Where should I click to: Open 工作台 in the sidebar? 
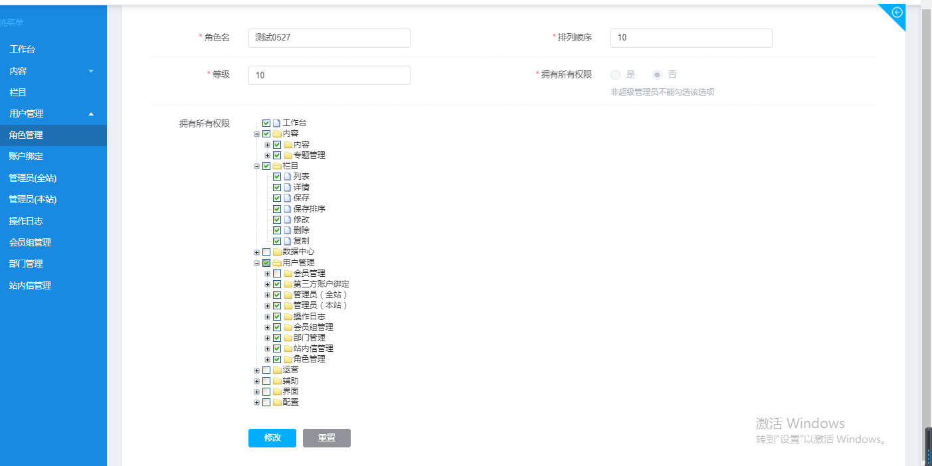click(x=53, y=50)
